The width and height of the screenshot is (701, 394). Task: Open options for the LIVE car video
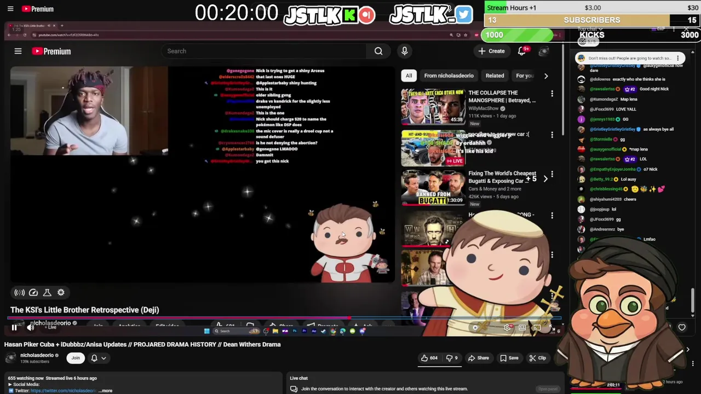[552, 135]
